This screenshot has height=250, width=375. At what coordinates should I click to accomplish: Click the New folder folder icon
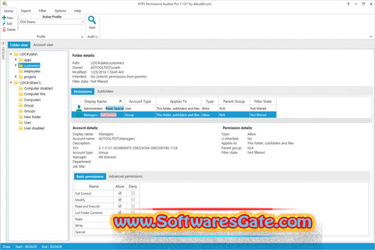pos(21,117)
